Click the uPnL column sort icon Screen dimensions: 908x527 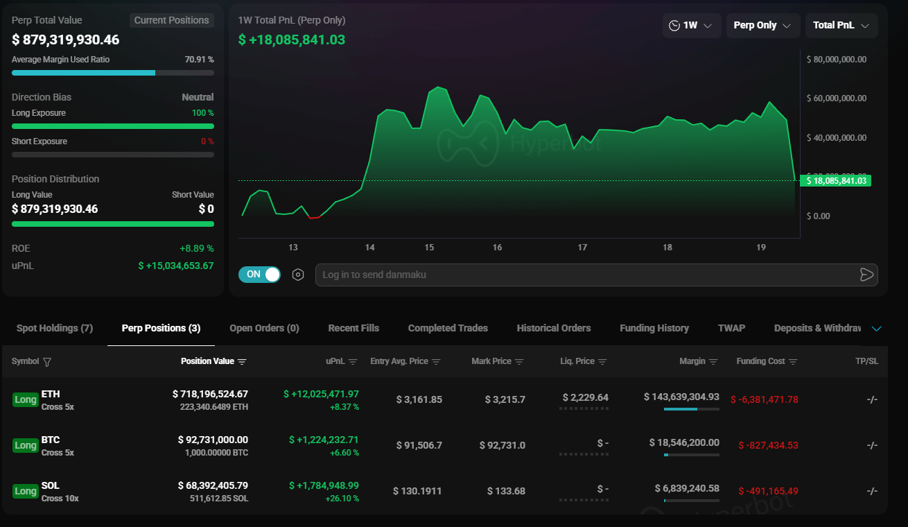tap(353, 362)
